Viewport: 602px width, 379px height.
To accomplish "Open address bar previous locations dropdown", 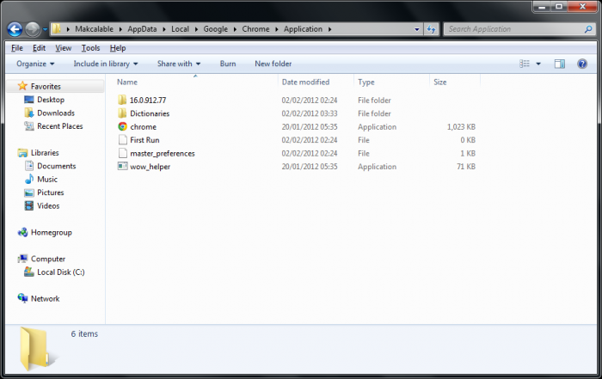I will pyautogui.click(x=417, y=29).
